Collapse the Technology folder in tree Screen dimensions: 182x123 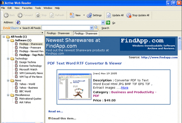click(x=4, y=59)
